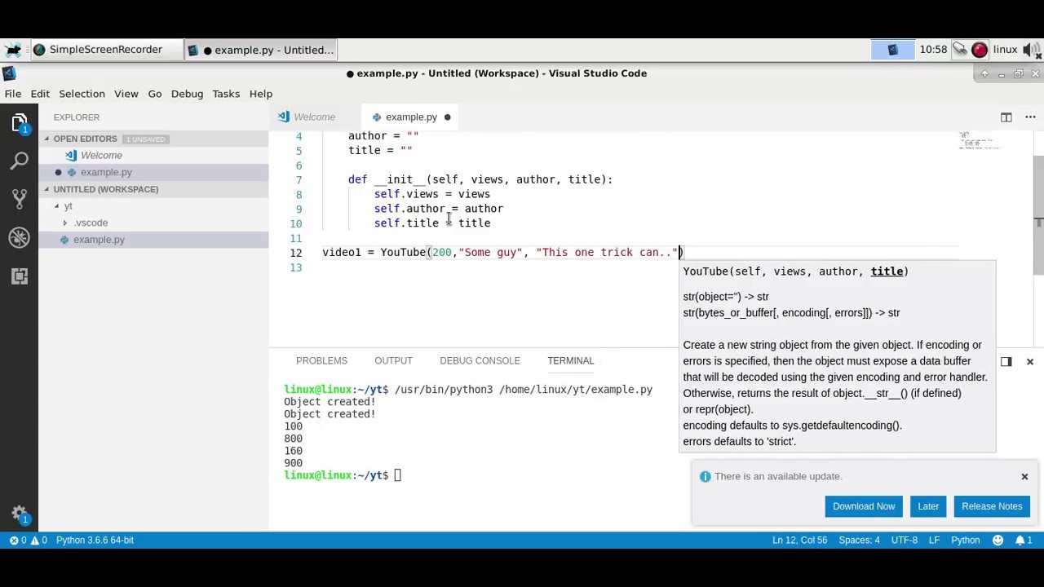The width and height of the screenshot is (1044, 587).
Task: Open the Explorer view in activity bar
Action: [x=19, y=122]
